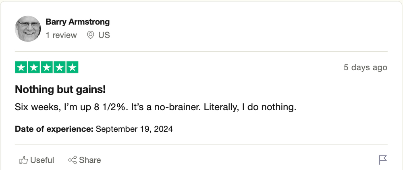Click the first green rating star
Screen dimensions: 403x170
(x=21, y=67)
